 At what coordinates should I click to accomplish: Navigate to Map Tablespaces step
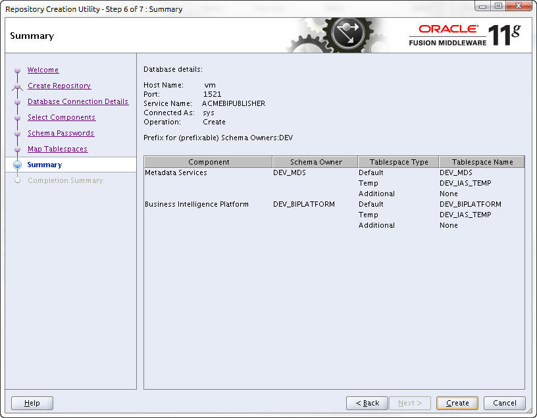[x=57, y=149]
